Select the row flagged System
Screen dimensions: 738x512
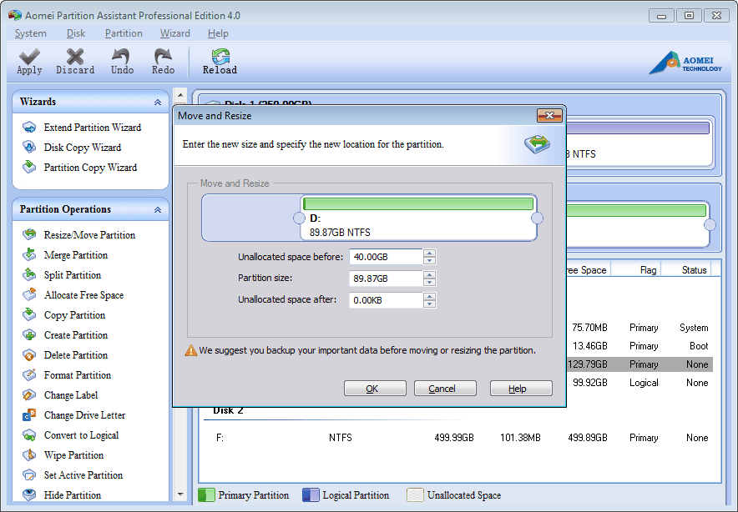pos(639,328)
